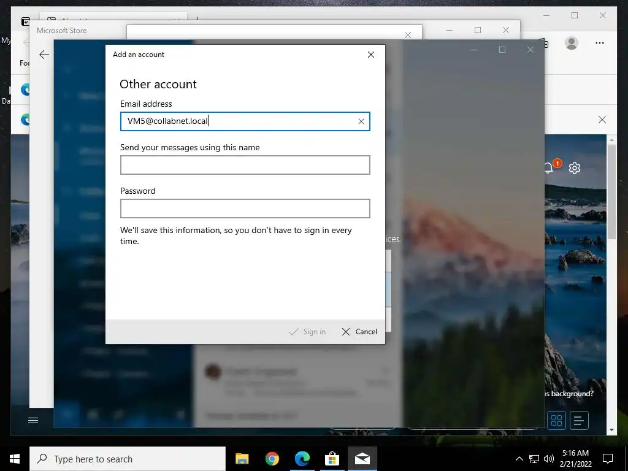Open the Edge settings gear on new tab page
Viewport: 628px width, 471px height.
click(575, 168)
